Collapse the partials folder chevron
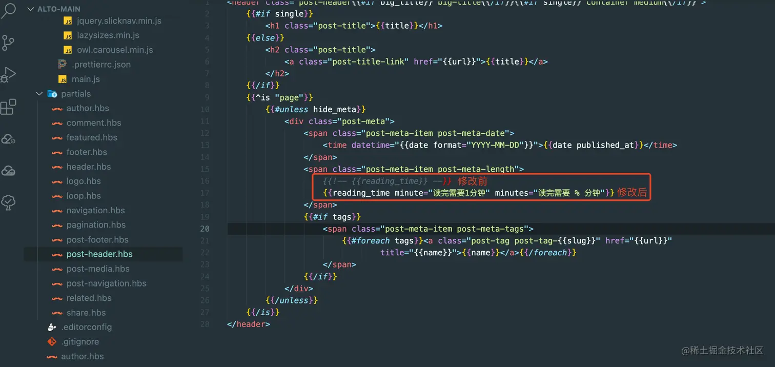This screenshot has height=367, width=775. point(39,94)
